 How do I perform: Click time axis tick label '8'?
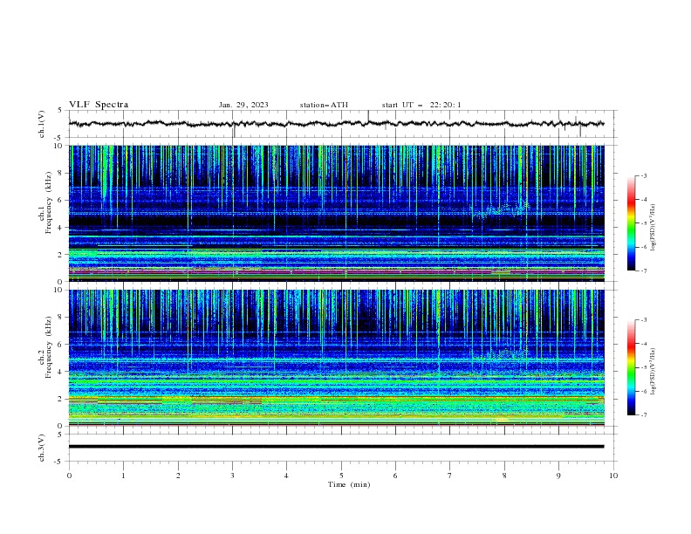tap(504, 476)
